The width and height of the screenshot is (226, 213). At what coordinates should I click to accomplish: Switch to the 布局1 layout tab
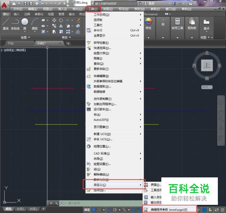point(21,209)
